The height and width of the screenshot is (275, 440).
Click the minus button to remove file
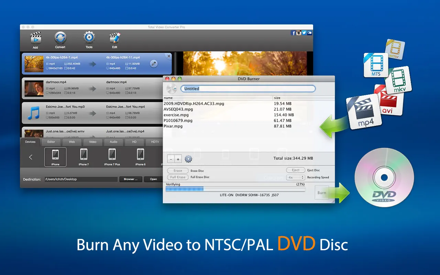point(171,159)
